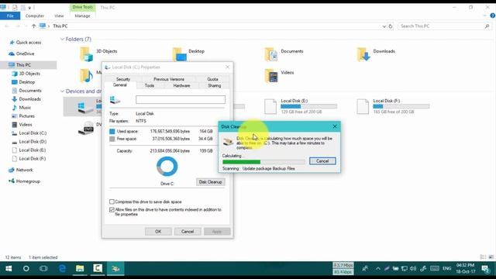Click OK in Local Disk Properties

(158, 232)
